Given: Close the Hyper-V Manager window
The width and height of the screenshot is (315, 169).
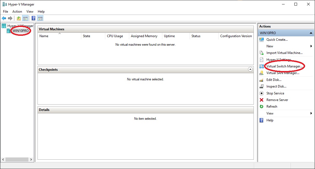Looking at the screenshot, I should [x=308, y=4].
